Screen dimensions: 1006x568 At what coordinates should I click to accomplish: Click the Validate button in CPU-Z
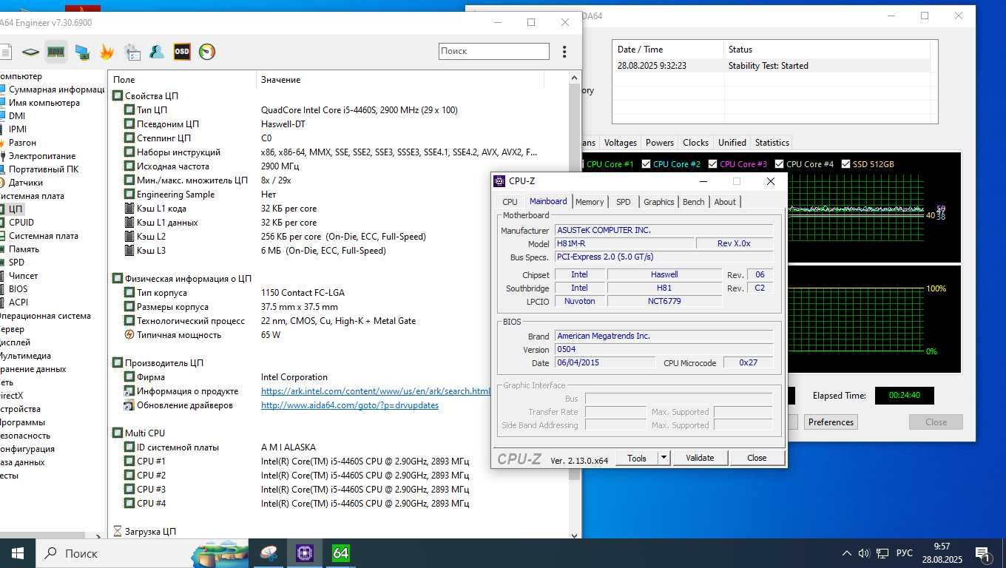(x=700, y=458)
